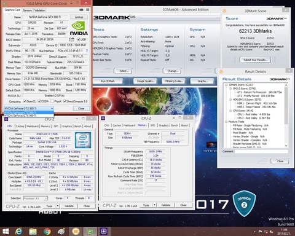Image resolution: width=295 pixels, height=236 pixels.
Task: Open the GPU-Z graphics card selection dropdown
Action: tap(29, 108)
